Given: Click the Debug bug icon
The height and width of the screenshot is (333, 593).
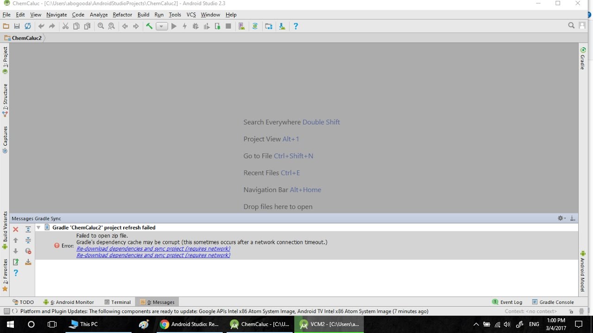Looking at the screenshot, I should (x=196, y=26).
